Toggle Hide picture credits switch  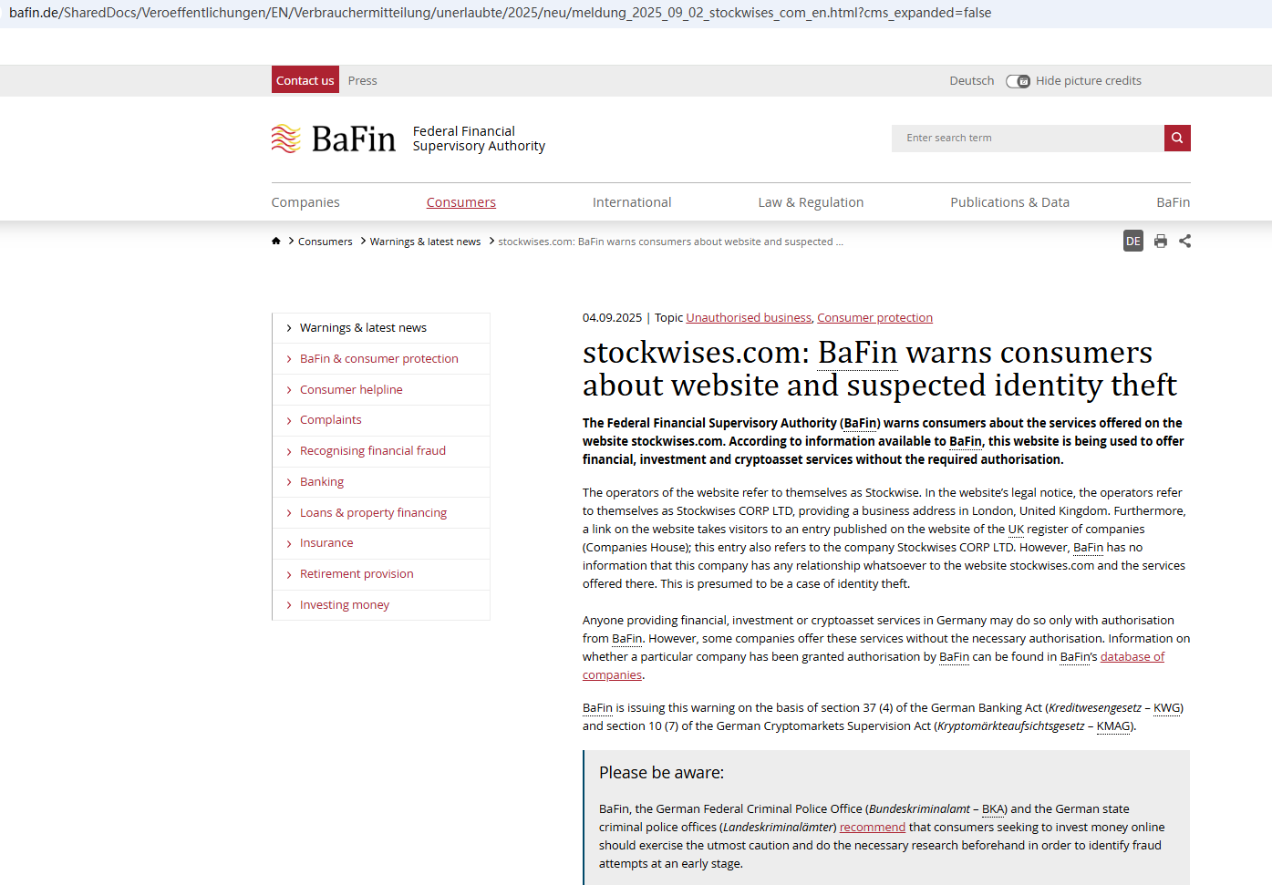[x=1018, y=81]
